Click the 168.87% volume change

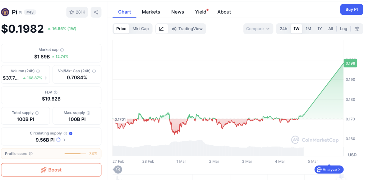click(33, 78)
